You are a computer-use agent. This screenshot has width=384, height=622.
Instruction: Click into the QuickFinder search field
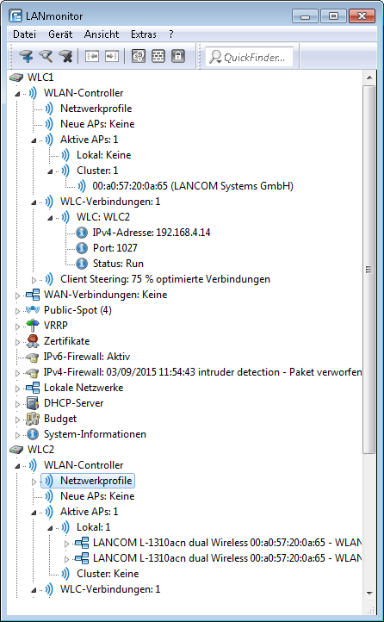coord(250,57)
